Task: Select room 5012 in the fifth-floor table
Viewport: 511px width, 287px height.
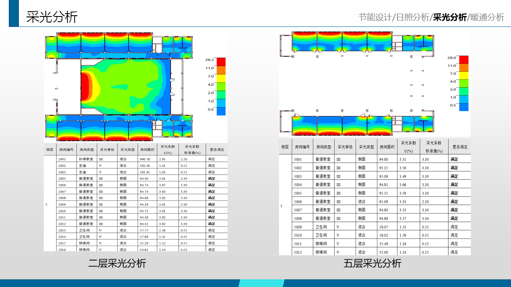Action: point(298,252)
